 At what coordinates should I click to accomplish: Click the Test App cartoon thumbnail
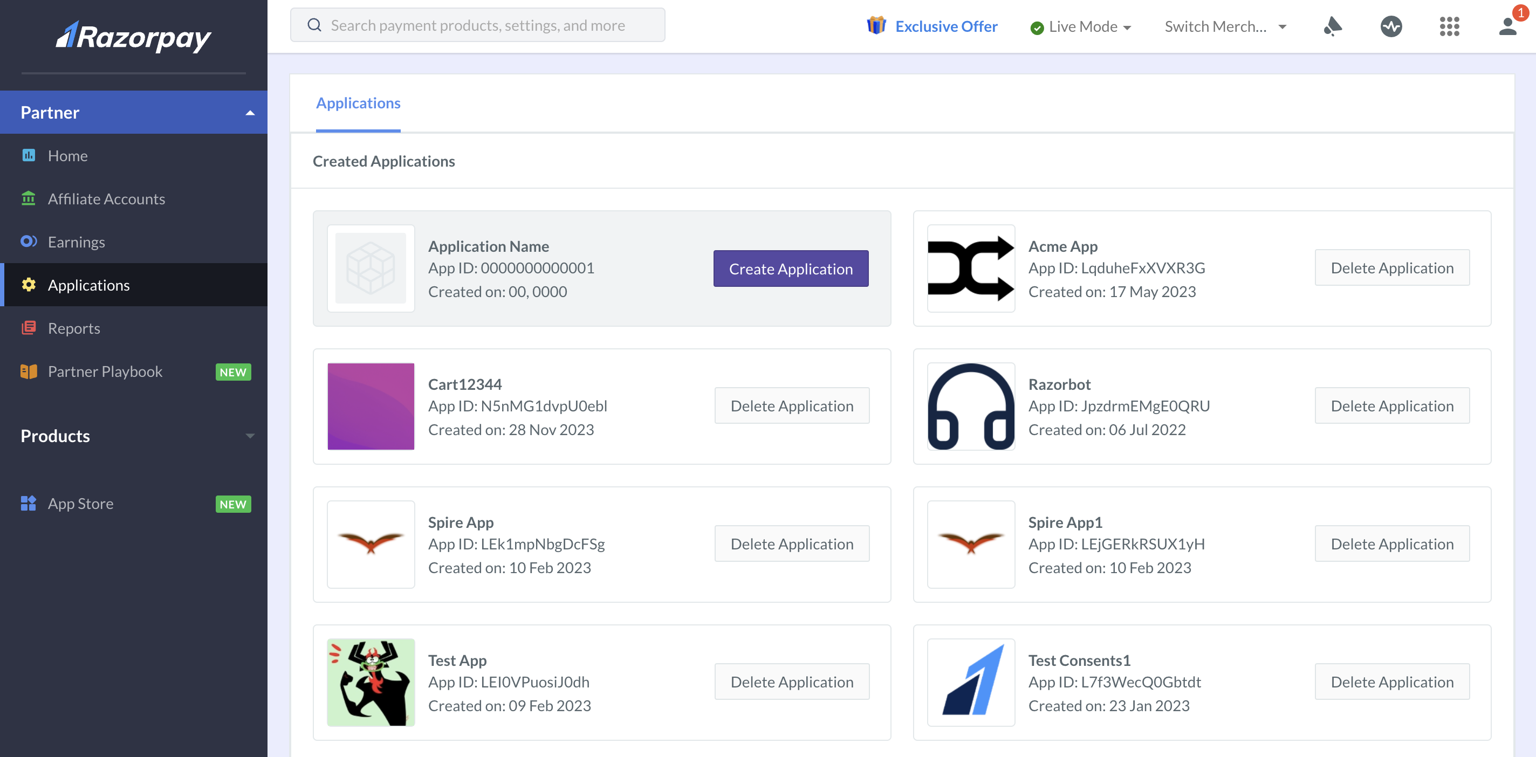coord(371,682)
